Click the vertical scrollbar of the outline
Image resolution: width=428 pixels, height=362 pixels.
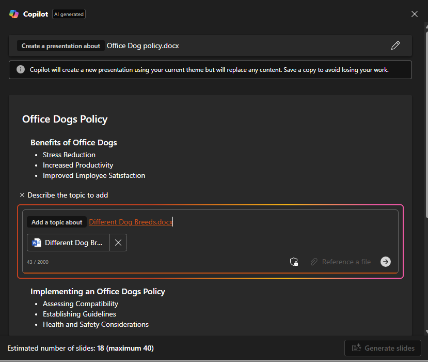point(425,155)
